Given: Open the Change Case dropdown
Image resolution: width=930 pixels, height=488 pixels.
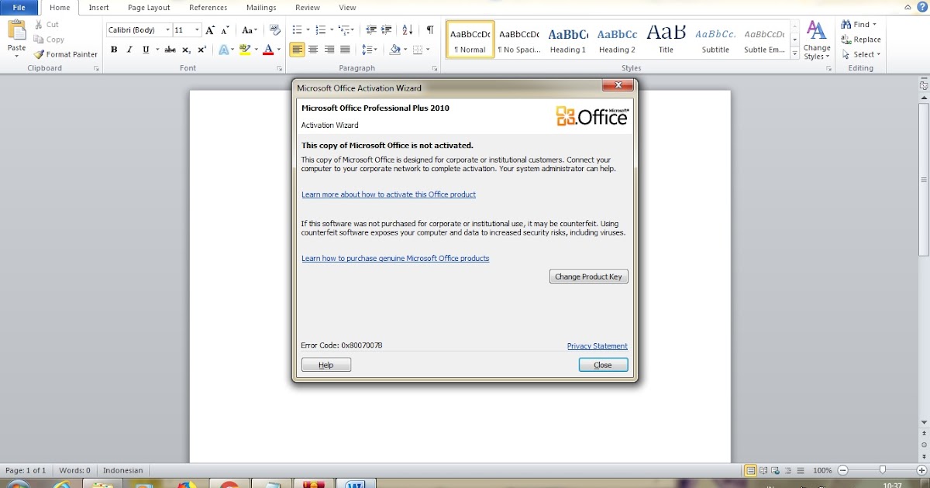Looking at the screenshot, I should (x=249, y=30).
